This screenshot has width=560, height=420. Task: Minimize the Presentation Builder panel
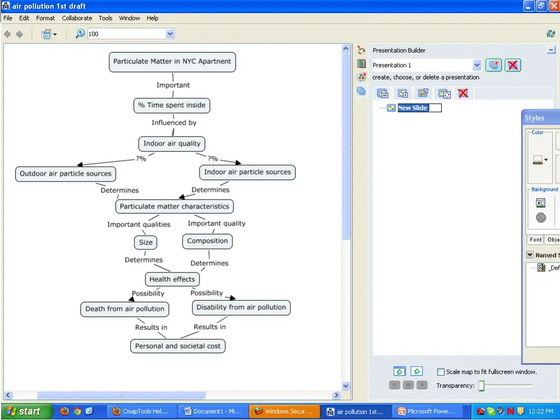(x=551, y=50)
